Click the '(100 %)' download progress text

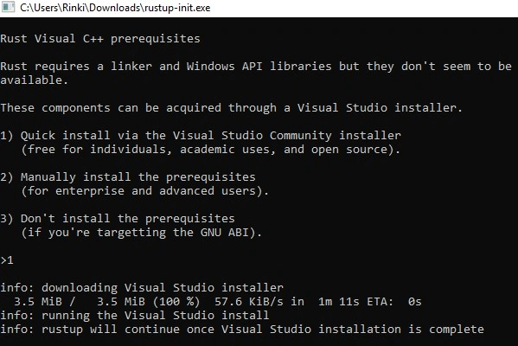176,302
